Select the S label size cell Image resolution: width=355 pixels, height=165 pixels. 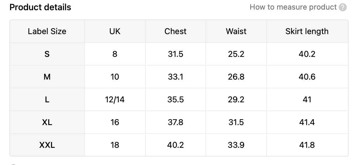tap(47, 54)
